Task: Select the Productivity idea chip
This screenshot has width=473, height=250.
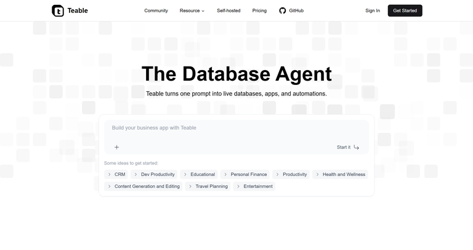Action: [x=291, y=174]
